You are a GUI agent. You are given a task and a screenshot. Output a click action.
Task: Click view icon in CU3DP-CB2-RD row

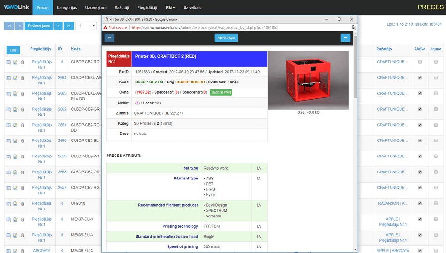pos(8,62)
